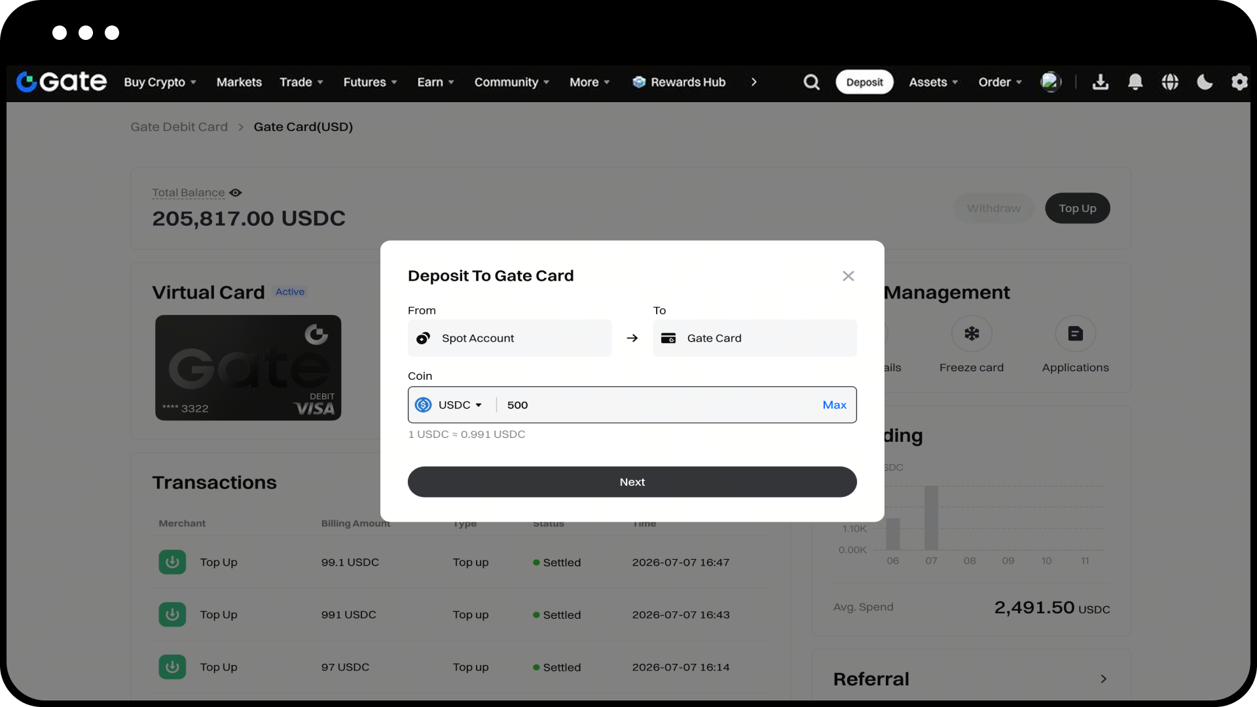The width and height of the screenshot is (1257, 707).
Task: Go to Gate Debit Card breadcrumb
Action: click(179, 127)
